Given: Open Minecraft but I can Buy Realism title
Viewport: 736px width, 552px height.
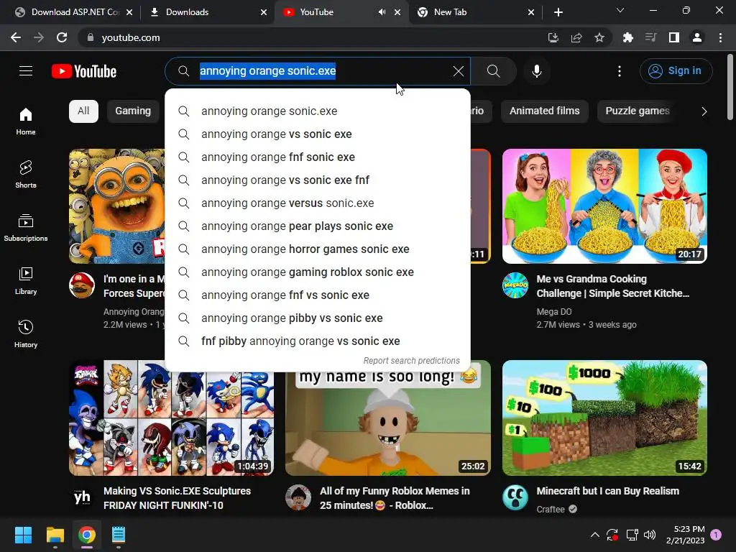Looking at the screenshot, I should (x=608, y=491).
